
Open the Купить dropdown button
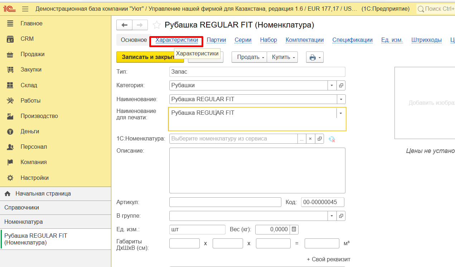coord(282,57)
